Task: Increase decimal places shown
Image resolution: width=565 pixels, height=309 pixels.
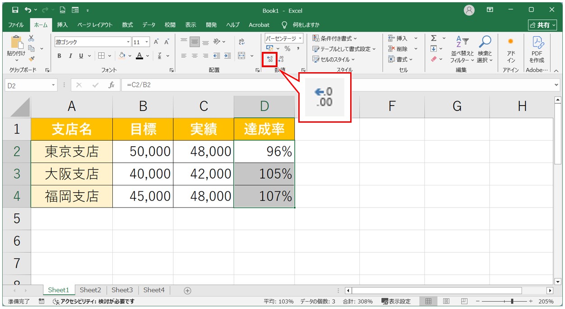Action: [270, 59]
